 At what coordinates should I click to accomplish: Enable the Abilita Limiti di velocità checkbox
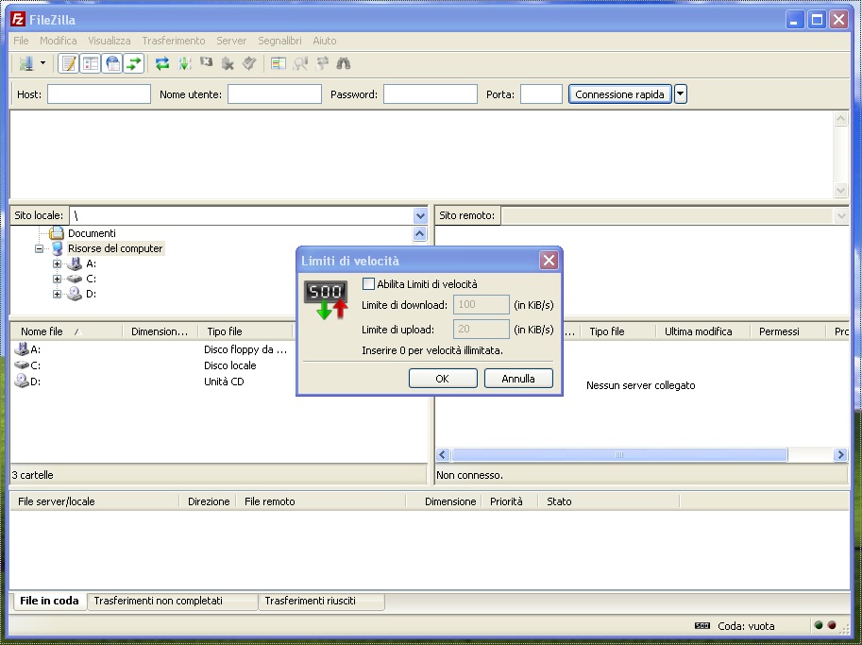coord(369,284)
